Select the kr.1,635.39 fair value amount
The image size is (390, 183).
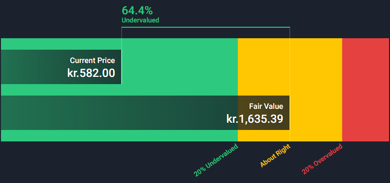pos(255,118)
